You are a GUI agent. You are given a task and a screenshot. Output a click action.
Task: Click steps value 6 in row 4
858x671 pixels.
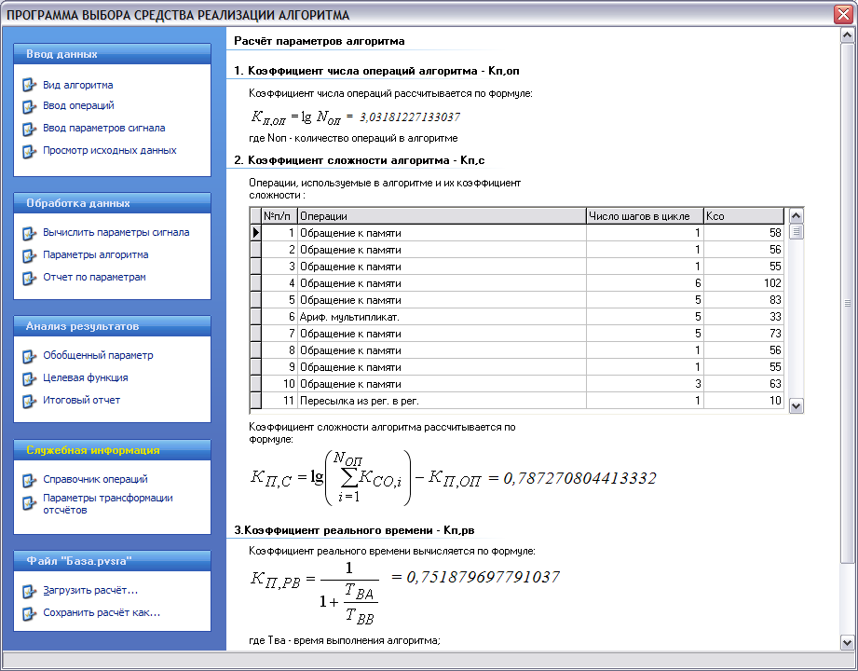tap(646, 283)
